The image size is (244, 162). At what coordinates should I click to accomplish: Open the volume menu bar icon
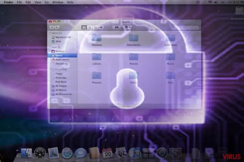(x=216, y=2)
